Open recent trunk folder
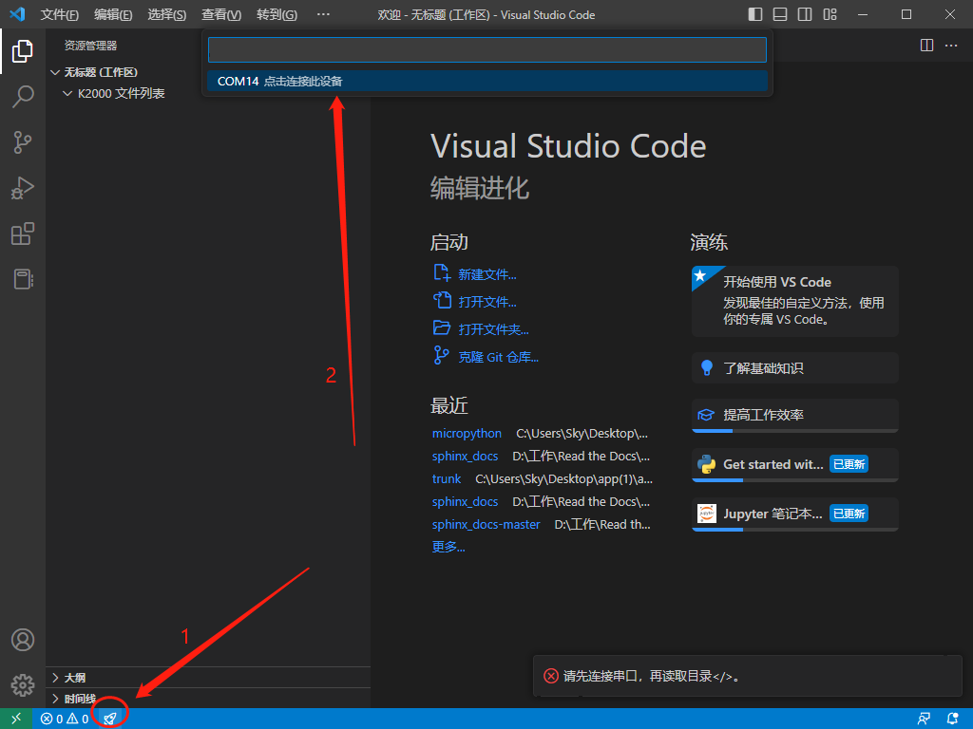973x729 pixels. (447, 479)
